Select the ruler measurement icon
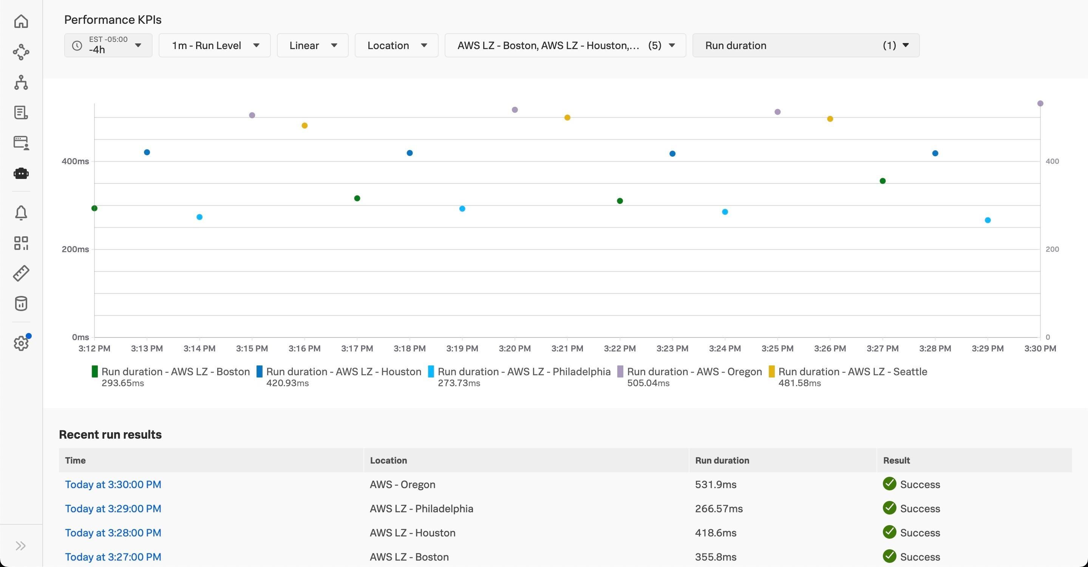This screenshot has width=1088, height=567. tap(21, 273)
